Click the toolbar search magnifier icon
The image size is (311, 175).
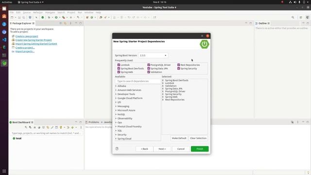coord(293,17)
